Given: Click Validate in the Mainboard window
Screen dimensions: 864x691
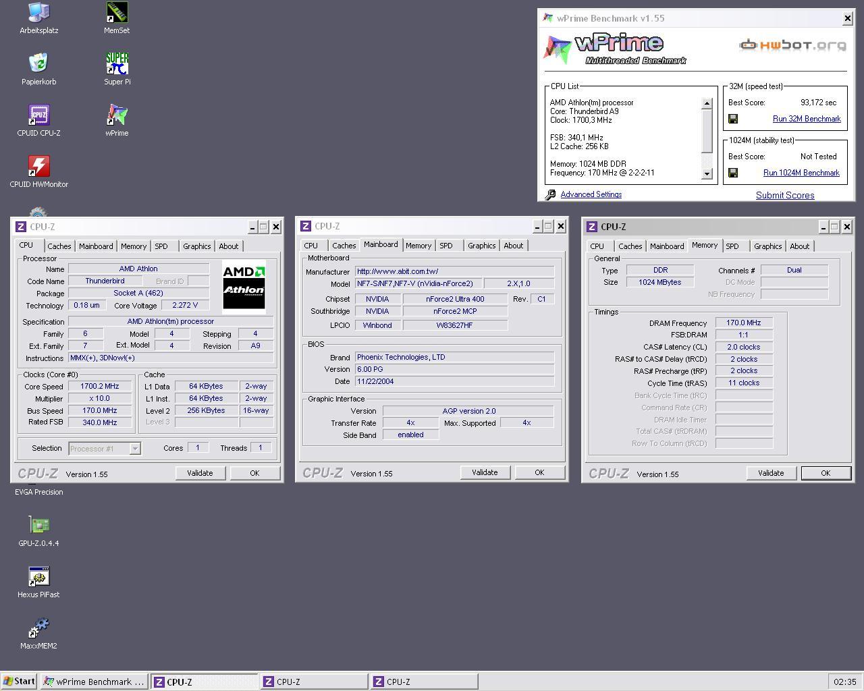Looking at the screenshot, I should 485,472.
